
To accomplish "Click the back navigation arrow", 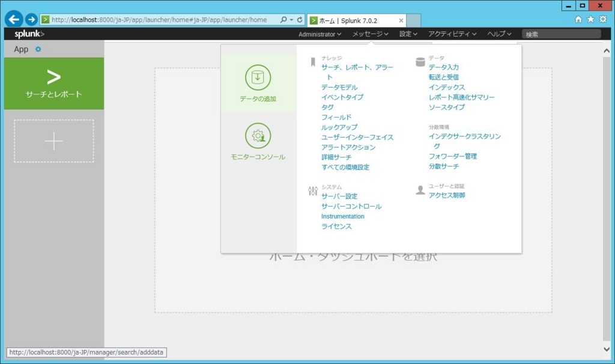I will [13, 19].
